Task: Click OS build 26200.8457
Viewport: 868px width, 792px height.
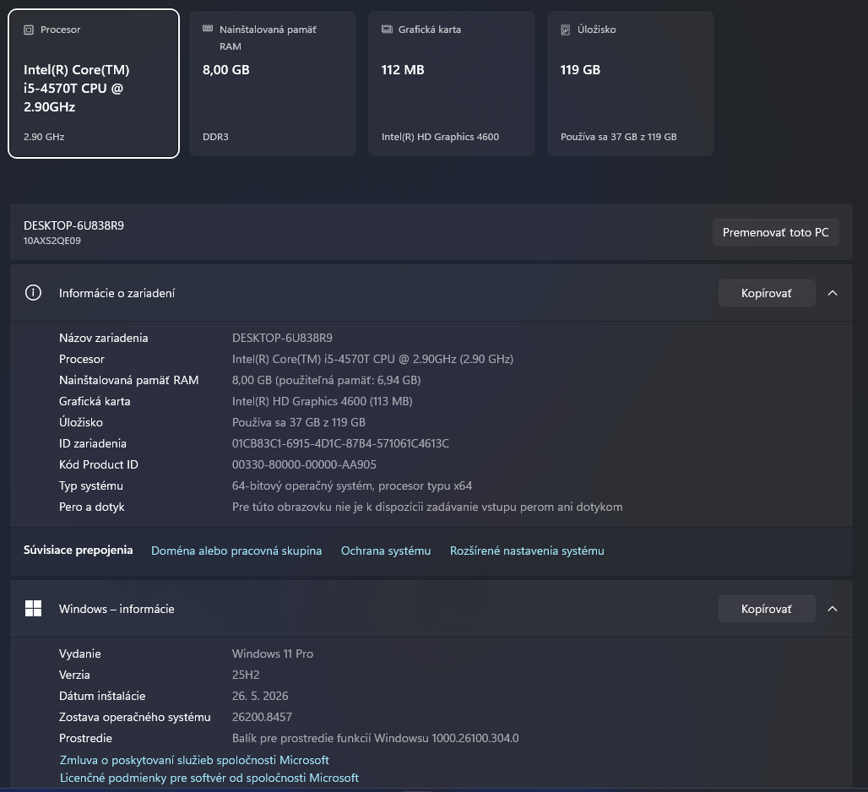Action: [x=262, y=717]
